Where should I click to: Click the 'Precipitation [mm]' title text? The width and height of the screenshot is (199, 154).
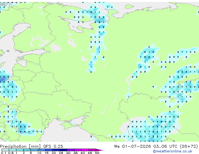tap(20, 146)
